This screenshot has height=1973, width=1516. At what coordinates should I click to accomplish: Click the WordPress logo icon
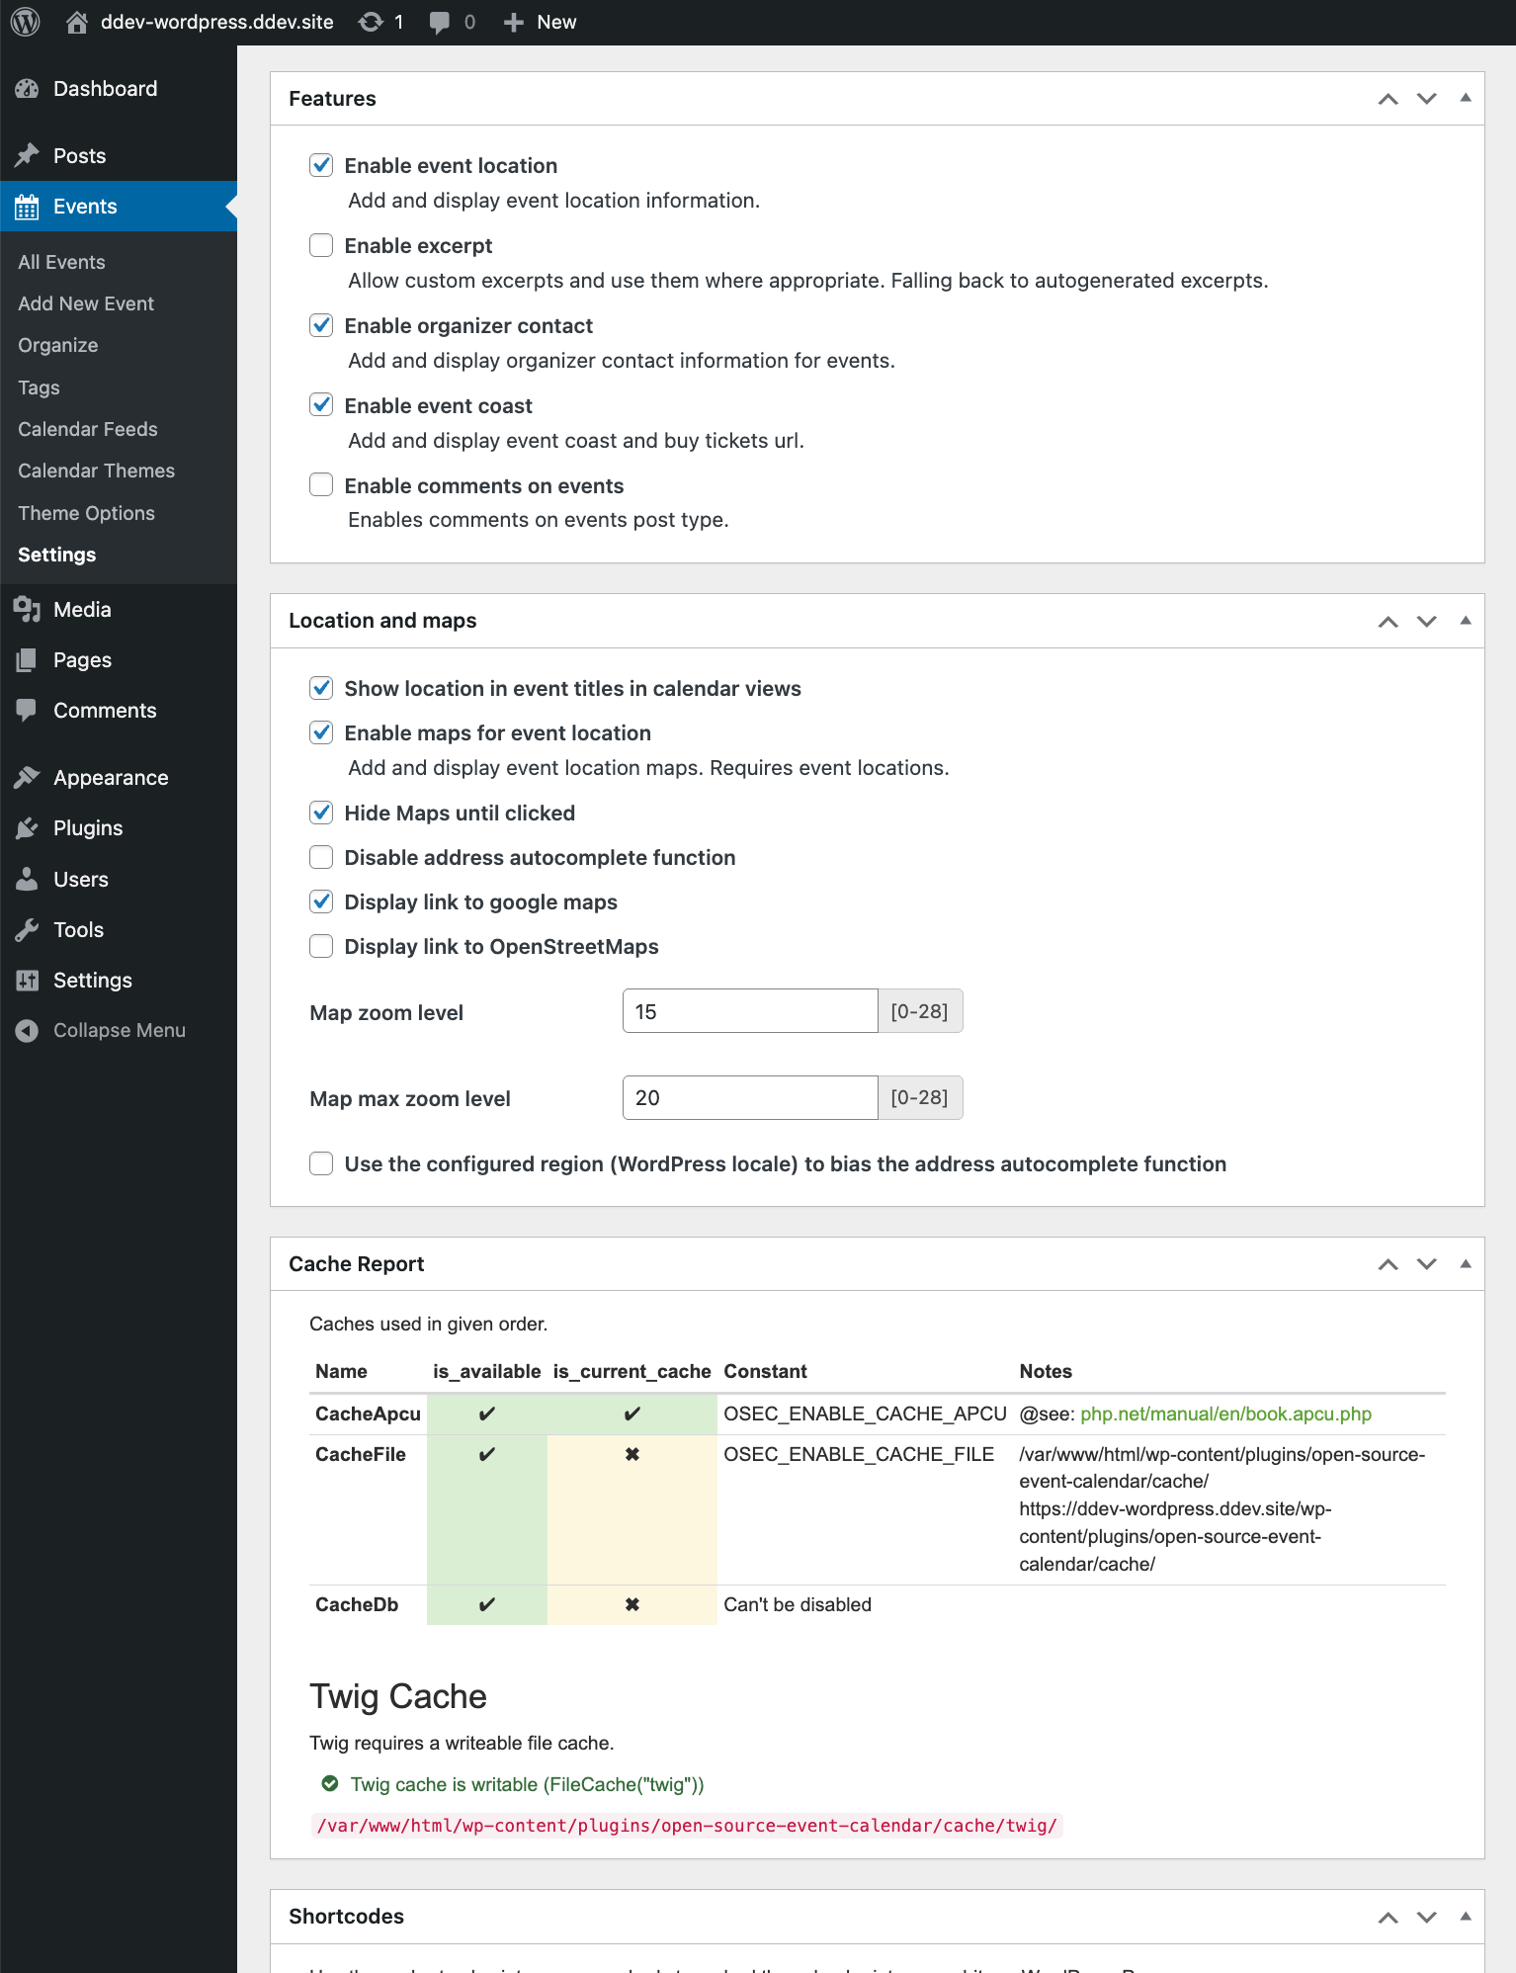[x=25, y=22]
